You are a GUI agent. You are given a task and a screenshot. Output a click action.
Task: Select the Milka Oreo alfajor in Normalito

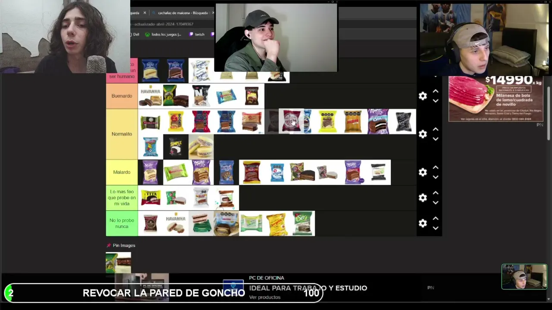(378, 121)
